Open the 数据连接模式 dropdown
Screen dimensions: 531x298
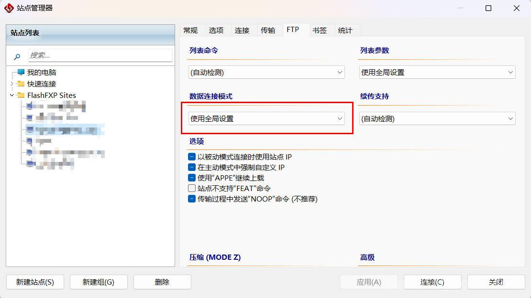[x=266, y=118]
